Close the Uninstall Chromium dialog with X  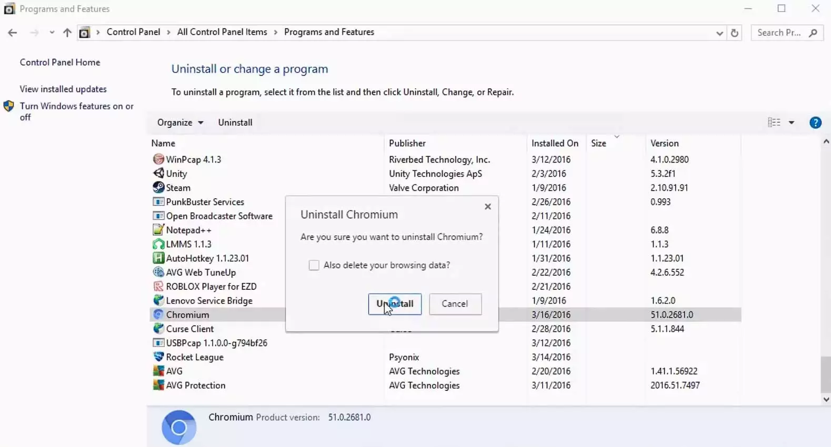(x=488, y=207)
